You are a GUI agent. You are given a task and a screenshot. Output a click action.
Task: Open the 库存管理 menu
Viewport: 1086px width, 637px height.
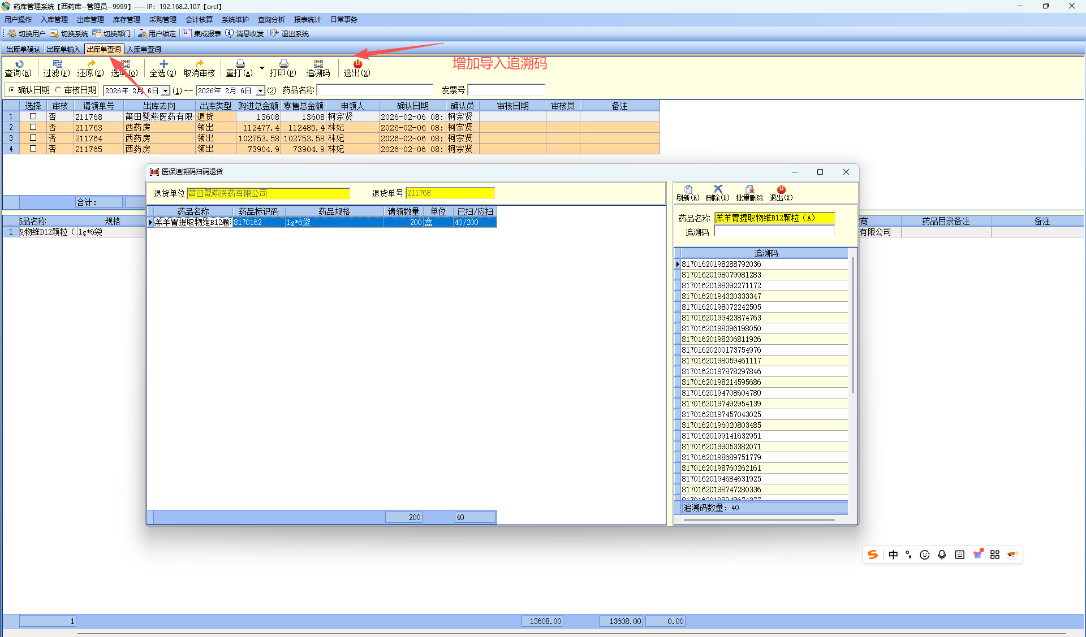(126, 19)
